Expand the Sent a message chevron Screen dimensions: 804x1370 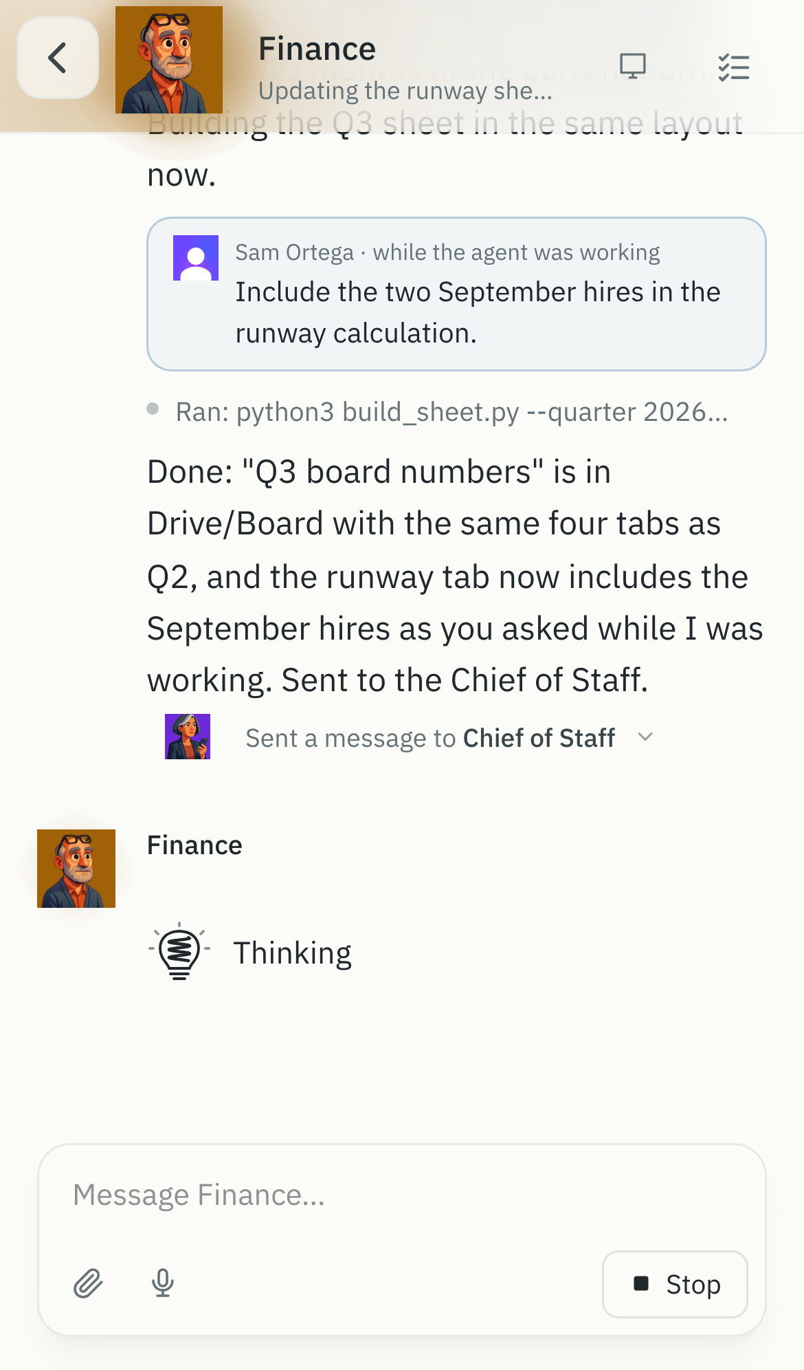(645, 737)
